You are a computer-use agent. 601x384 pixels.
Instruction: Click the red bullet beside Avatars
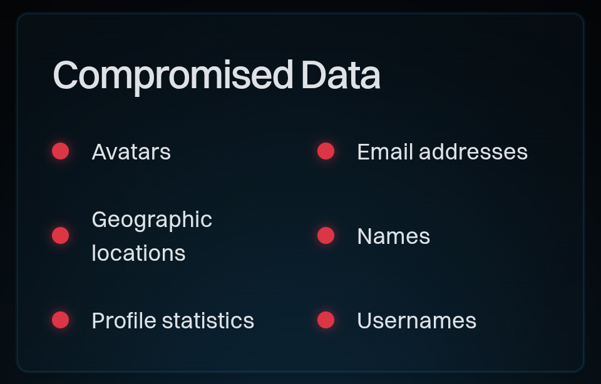point(60,151)
